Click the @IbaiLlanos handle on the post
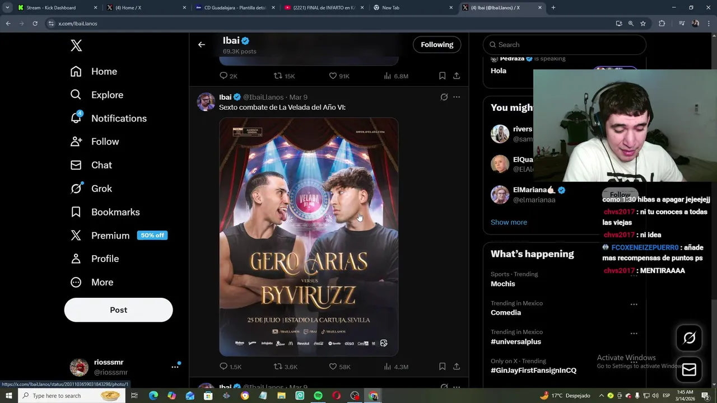Screen dimensions: 717x403 (263, 97)
